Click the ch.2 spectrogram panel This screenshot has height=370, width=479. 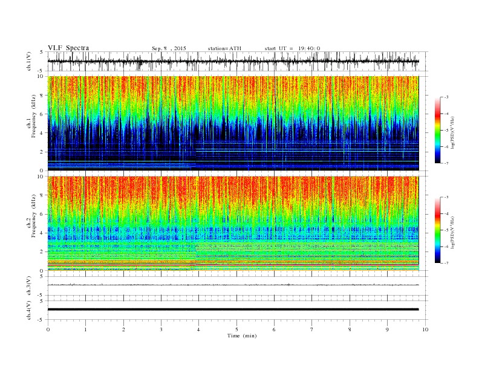point(233,223)
